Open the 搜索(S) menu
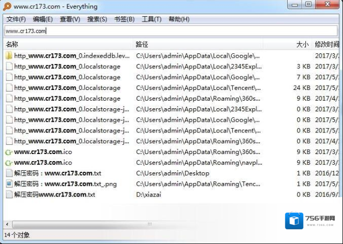The width and height of the screenshot is (343, 244). 97,19
